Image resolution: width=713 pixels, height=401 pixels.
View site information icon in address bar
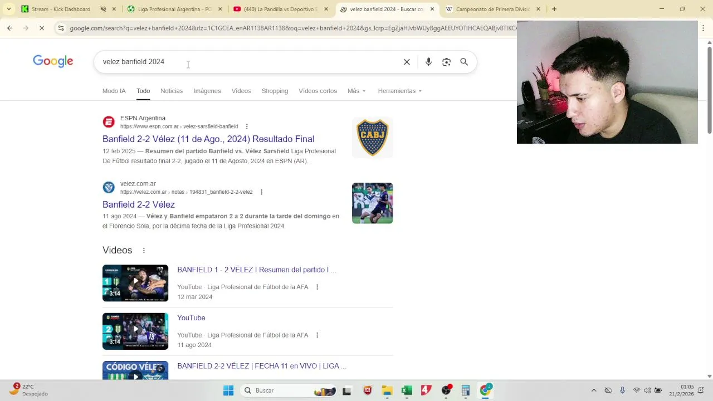[61, 28]
